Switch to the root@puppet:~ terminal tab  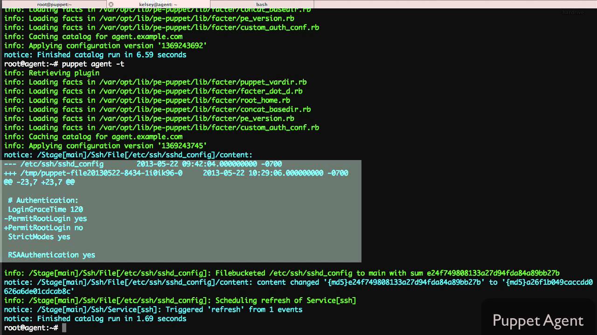click(55, 4)
